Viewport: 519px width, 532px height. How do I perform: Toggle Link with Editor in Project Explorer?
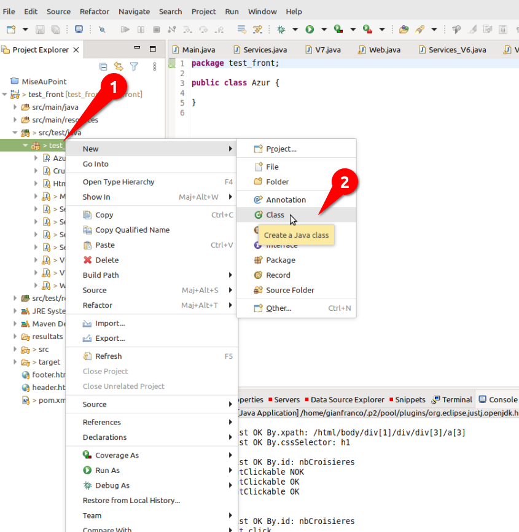(119, 66)
